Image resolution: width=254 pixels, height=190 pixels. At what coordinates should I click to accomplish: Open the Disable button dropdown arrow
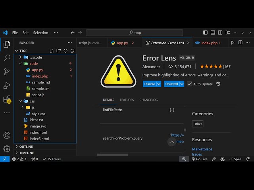pyautogui.click(x=159, y=84)
